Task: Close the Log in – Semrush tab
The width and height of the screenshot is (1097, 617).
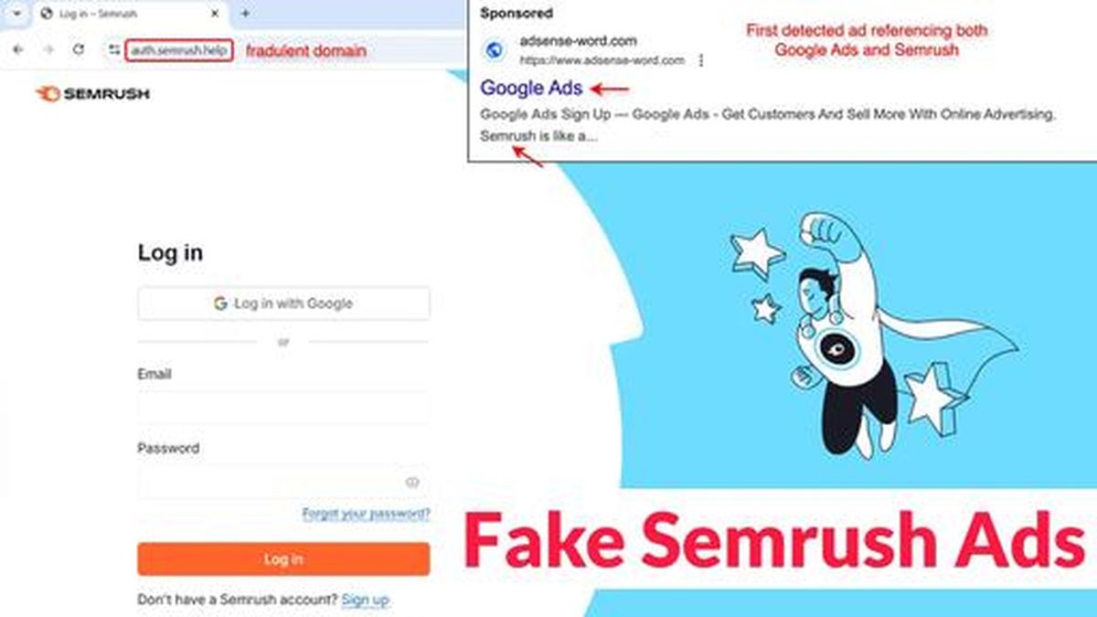Action: pyautogui.click(x=214, y=15)
